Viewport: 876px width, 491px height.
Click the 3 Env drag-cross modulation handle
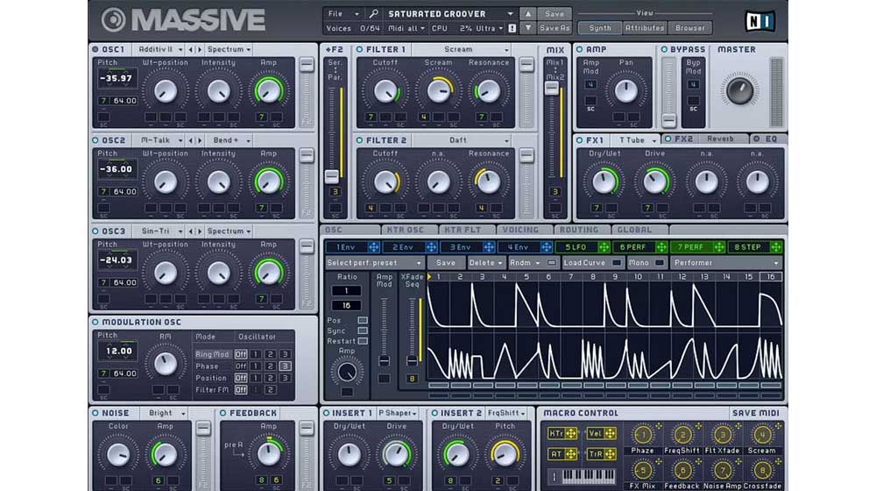click(x=488, y=246)
